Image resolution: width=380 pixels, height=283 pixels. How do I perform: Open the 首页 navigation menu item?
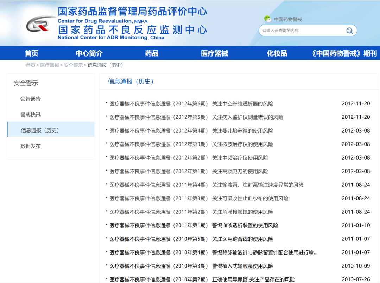32,53
